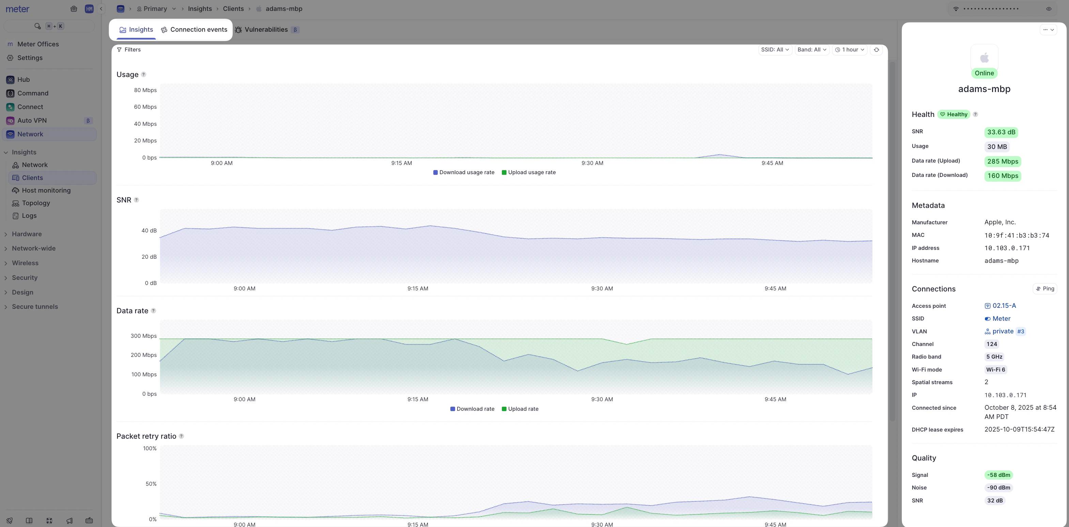
Task: Collapse the Insights section in the sidebar
Action: 6,152
